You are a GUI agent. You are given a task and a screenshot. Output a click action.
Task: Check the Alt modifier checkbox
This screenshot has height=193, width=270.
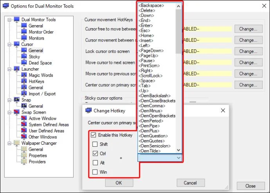point(95,163)
